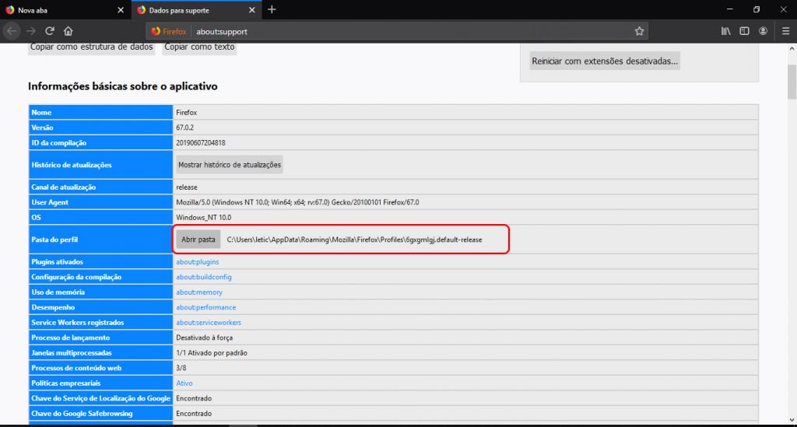Reload the current page

point(49,31)
